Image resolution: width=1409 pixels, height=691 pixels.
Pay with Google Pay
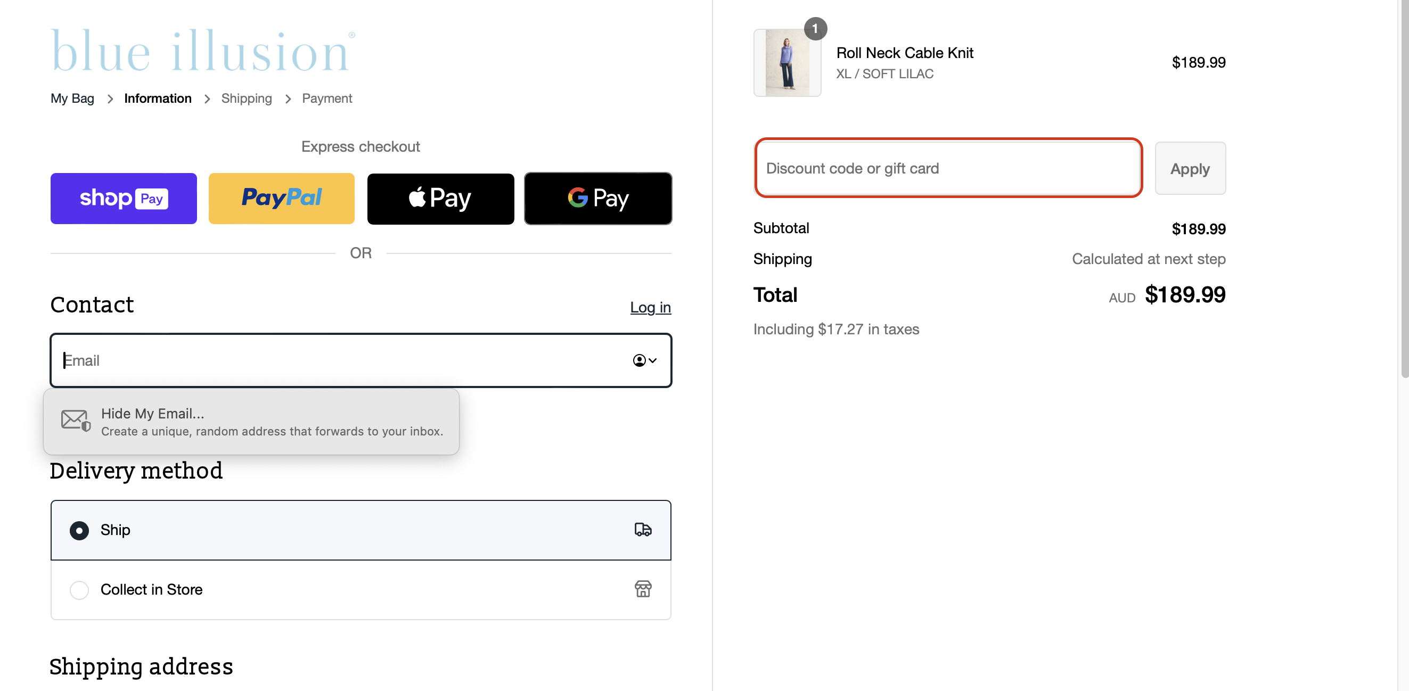[x=597, y=198]
